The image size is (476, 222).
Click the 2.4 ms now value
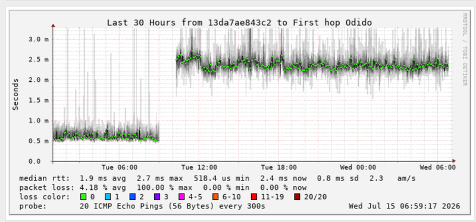(x=283, y=179)
